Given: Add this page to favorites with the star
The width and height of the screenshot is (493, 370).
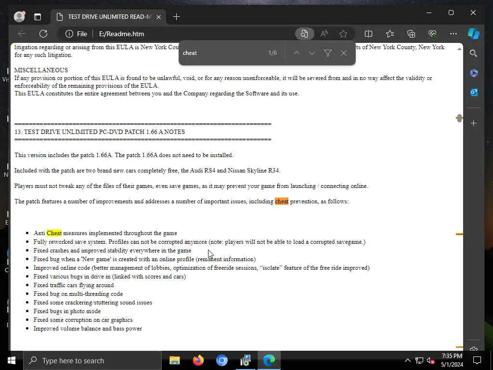Looking at the screenshot, I should 343,34.
